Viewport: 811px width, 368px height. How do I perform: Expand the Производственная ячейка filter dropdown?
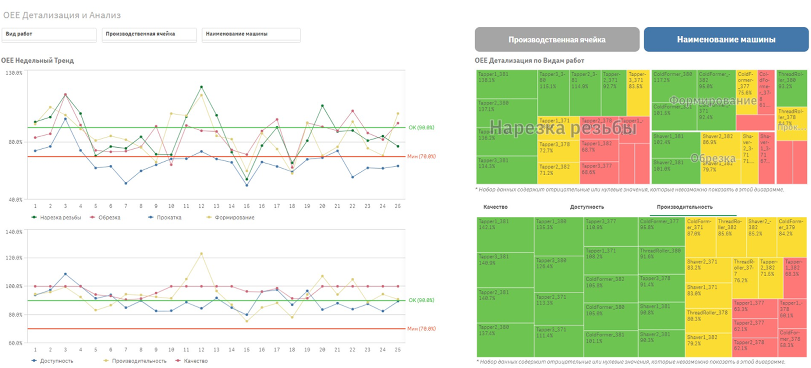pos(149,35)
